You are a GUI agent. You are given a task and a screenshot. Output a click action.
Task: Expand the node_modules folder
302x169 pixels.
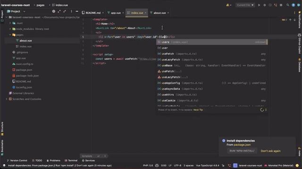pos(10,29)
